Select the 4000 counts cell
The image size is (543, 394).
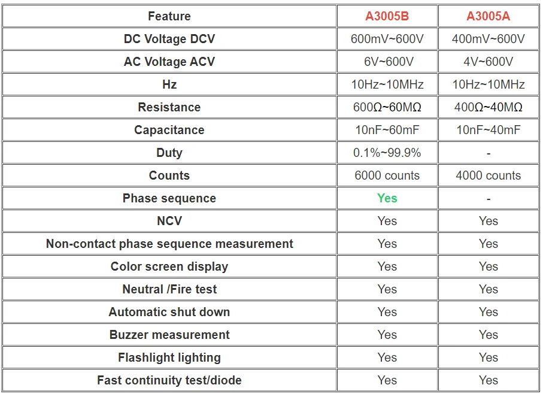[x=488, y=175]
